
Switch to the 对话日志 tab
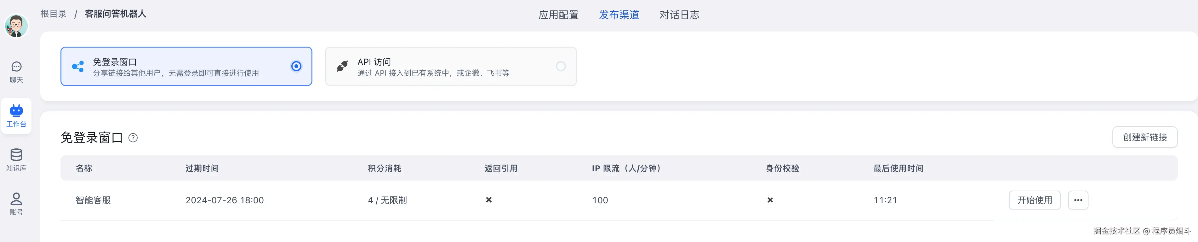[679, 15]
